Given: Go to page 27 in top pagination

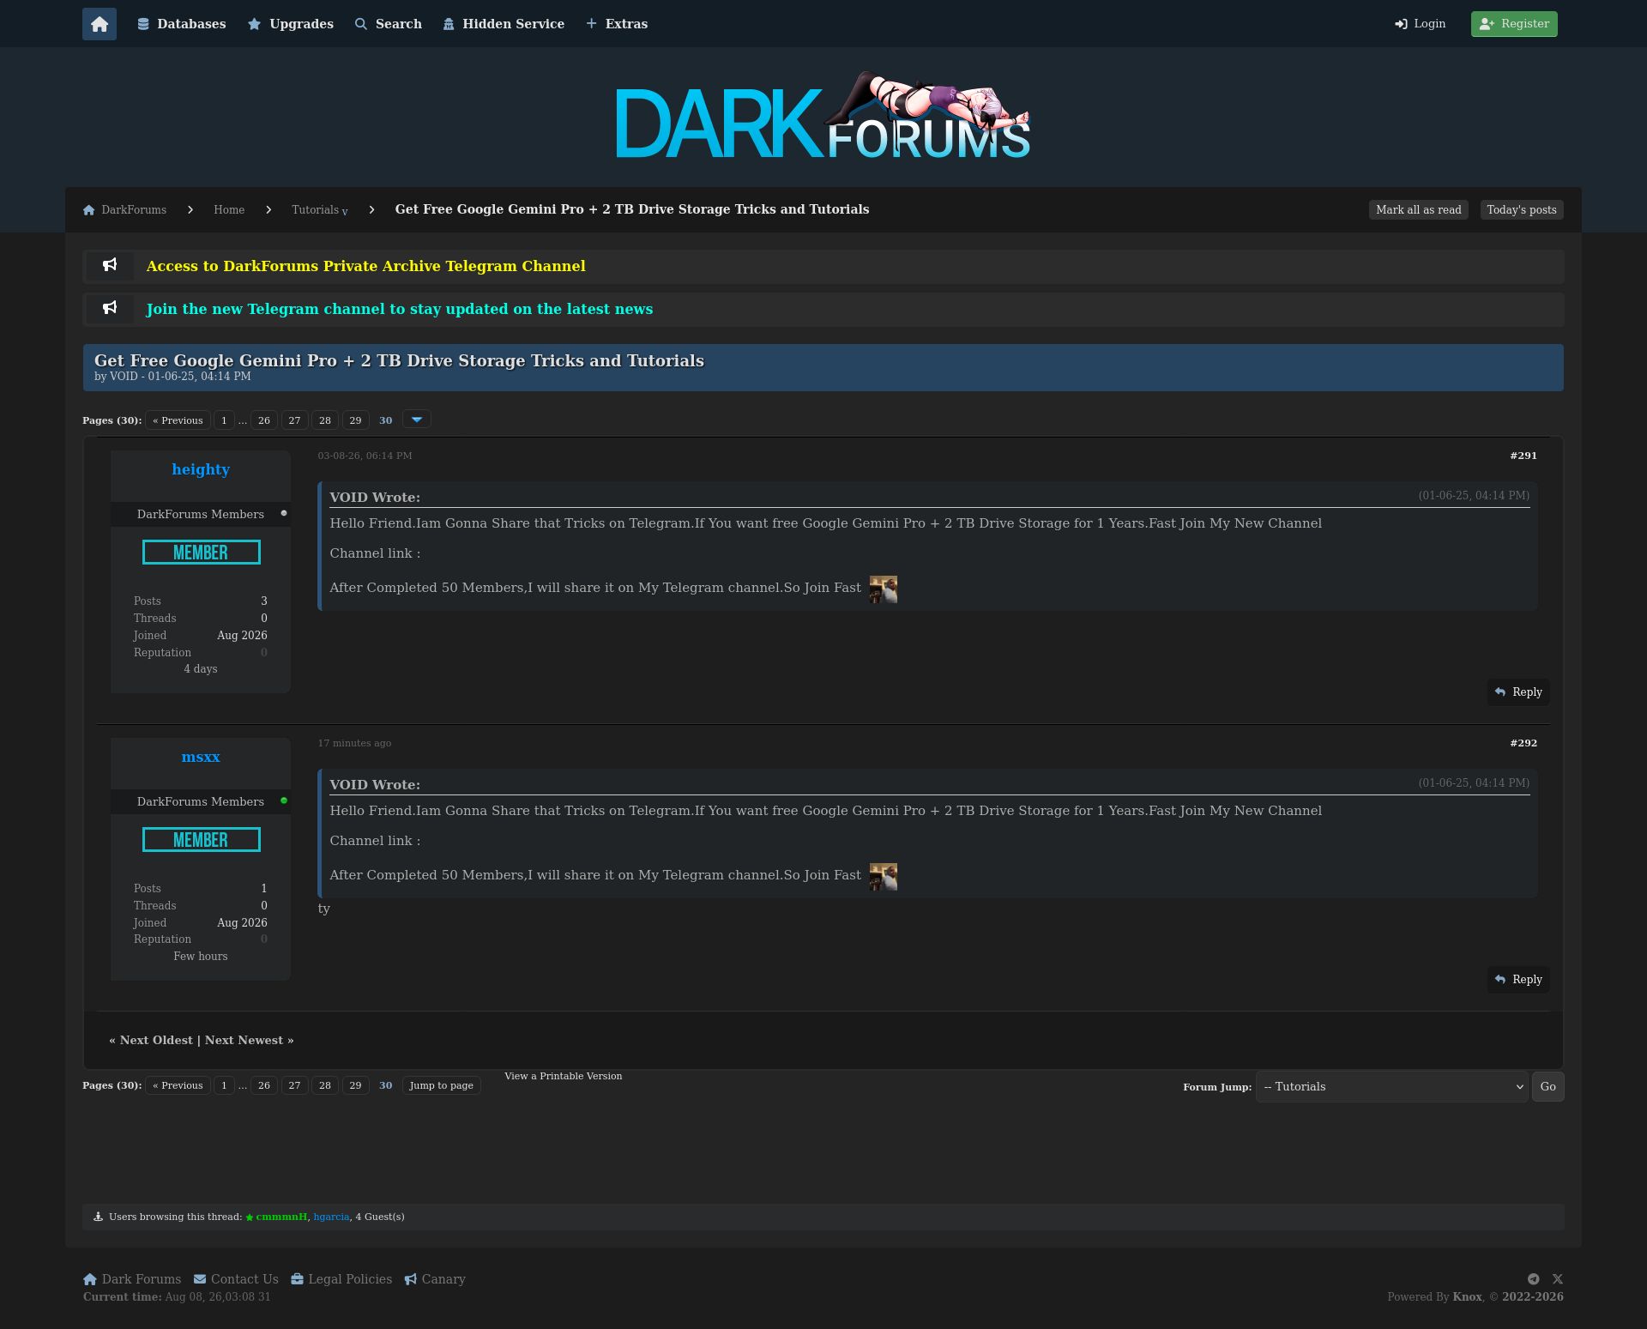Looking at the screenshot, I should (294, 420).
